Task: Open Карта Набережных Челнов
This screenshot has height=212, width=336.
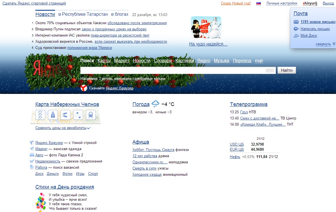Action: (67, 105)
